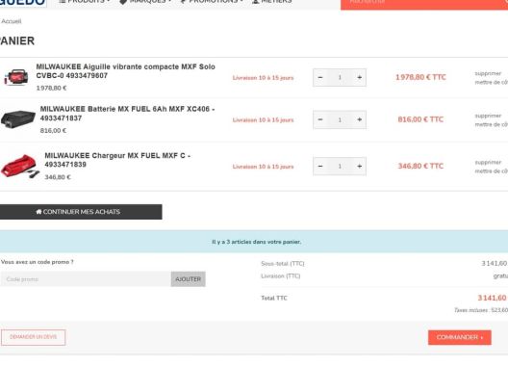Open the Métiers menu
The image size is (508, 366).
click(x=272, y=2)
